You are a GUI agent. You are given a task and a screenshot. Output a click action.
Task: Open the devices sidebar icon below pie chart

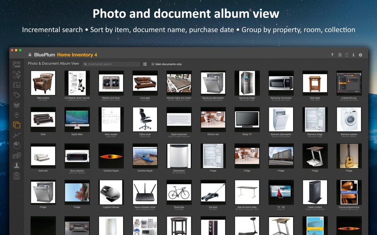click(x=16, y=156)
